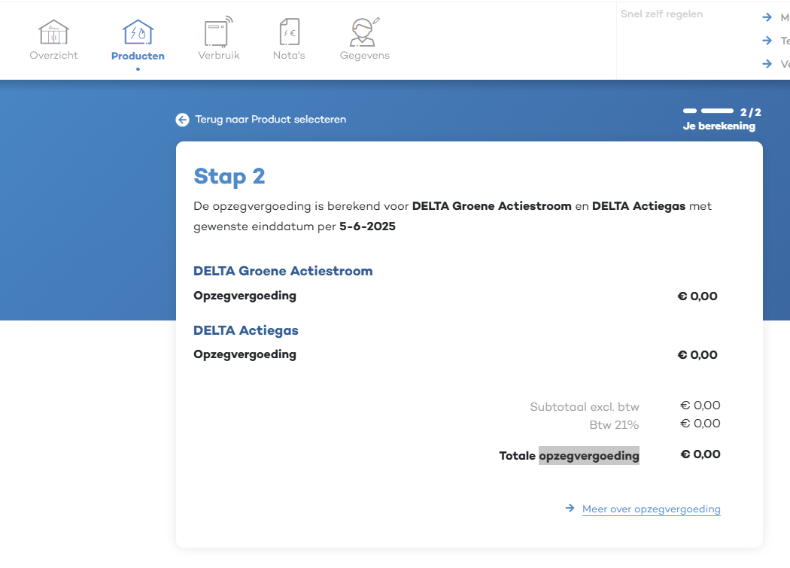Click Opzegvergoeding amount under DELTA Groene Actiestroom

click(697, 296)
